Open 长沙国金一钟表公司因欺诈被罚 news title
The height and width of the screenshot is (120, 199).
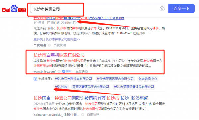point(91,98)
